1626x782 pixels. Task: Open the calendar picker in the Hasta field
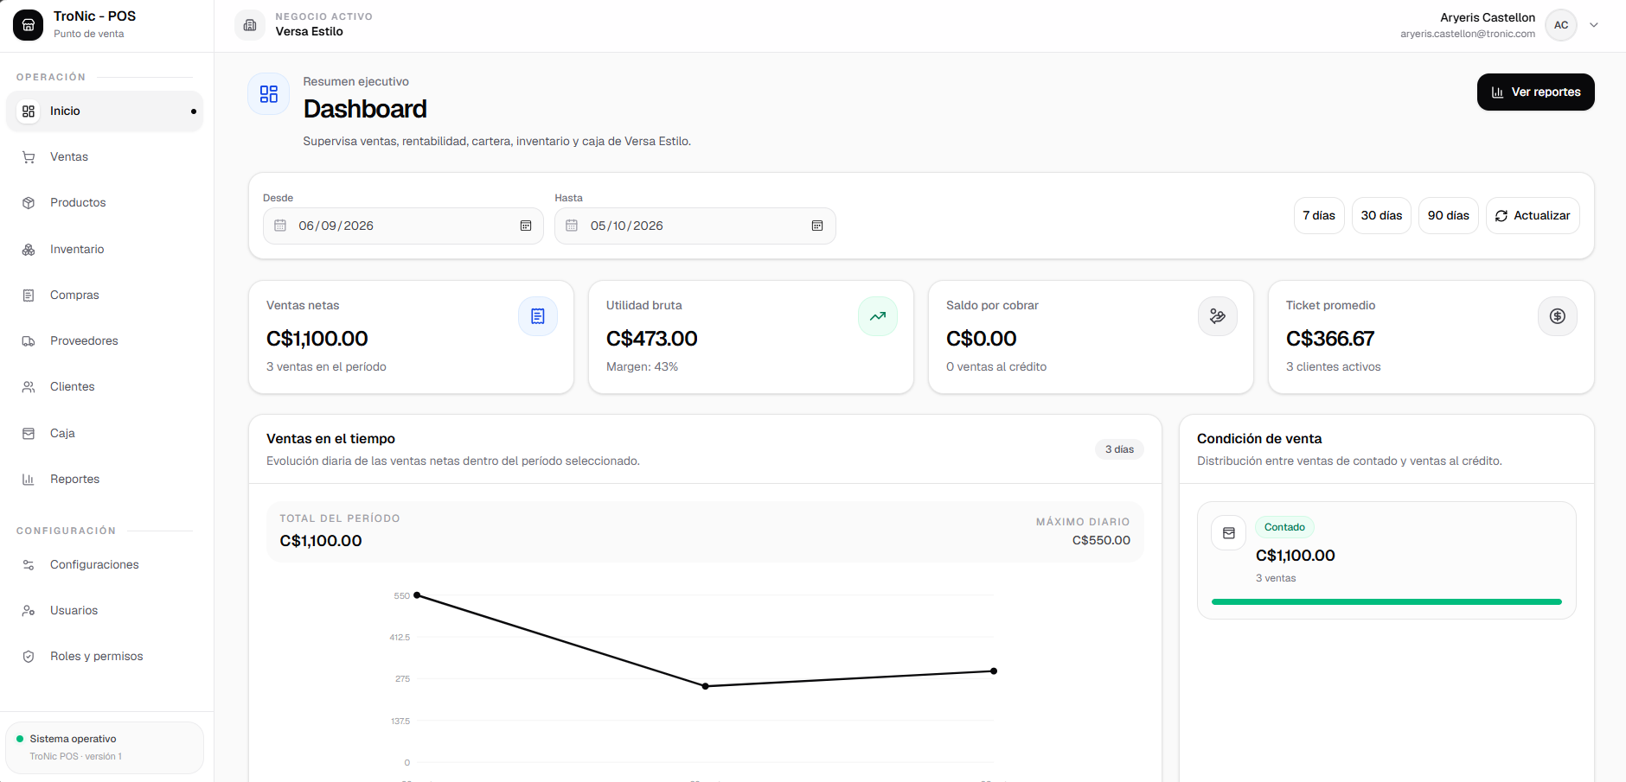pos(817,226)
